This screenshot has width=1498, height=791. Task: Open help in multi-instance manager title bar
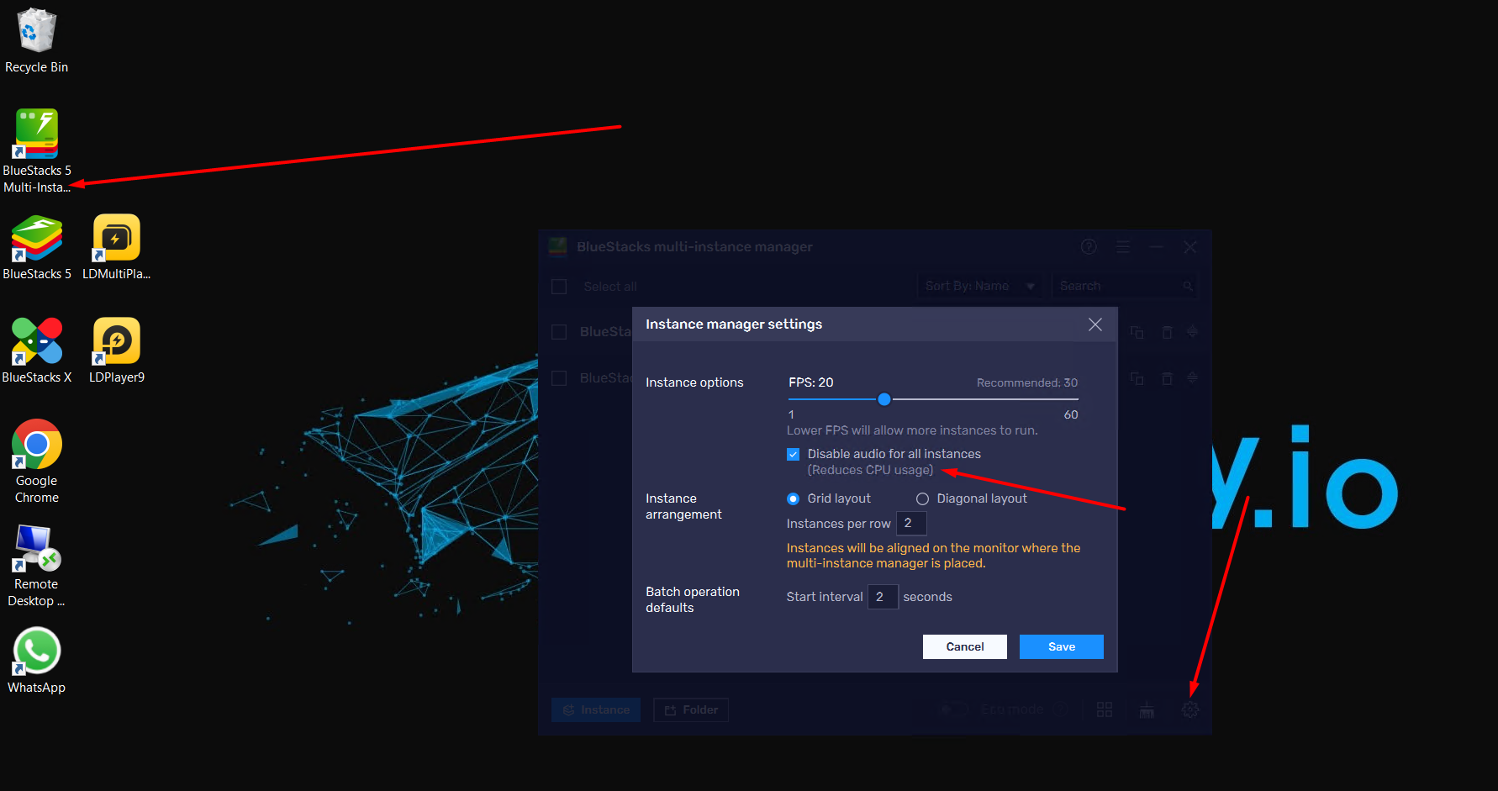point(1089,246)
